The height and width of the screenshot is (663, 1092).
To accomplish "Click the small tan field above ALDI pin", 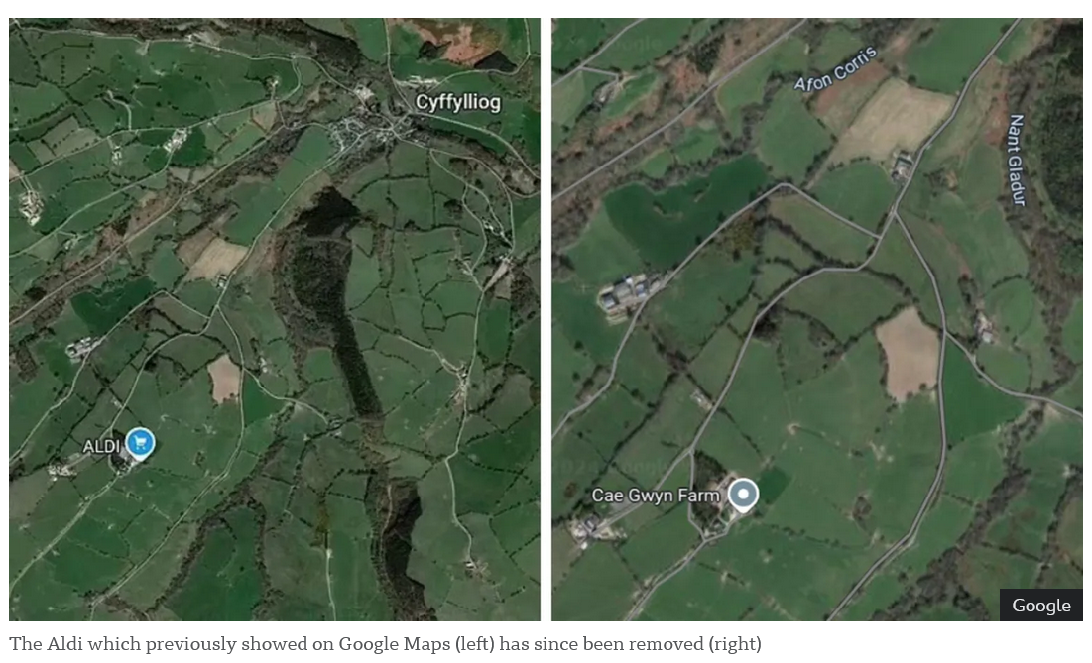I will [224, 379].
